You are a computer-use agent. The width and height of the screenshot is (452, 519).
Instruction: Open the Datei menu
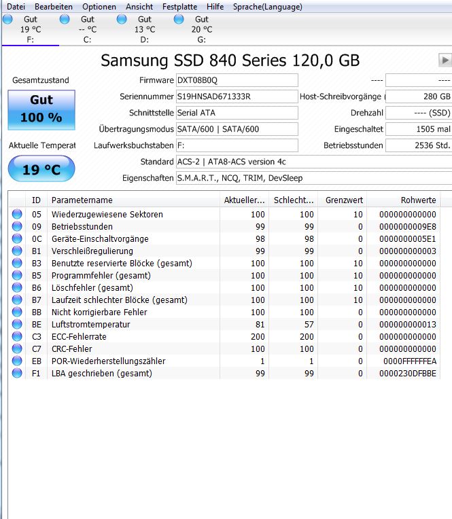(16, 7)
